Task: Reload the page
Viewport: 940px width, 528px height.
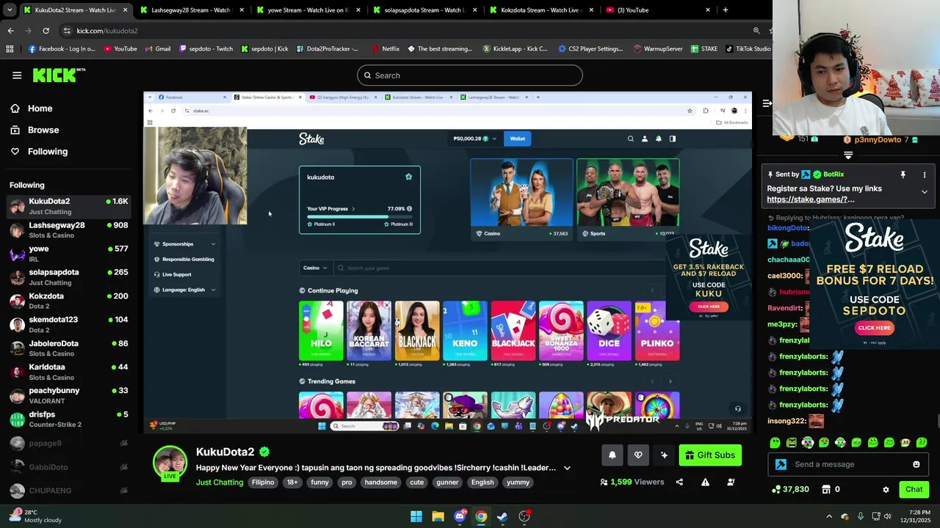Action: pos(46,31)
